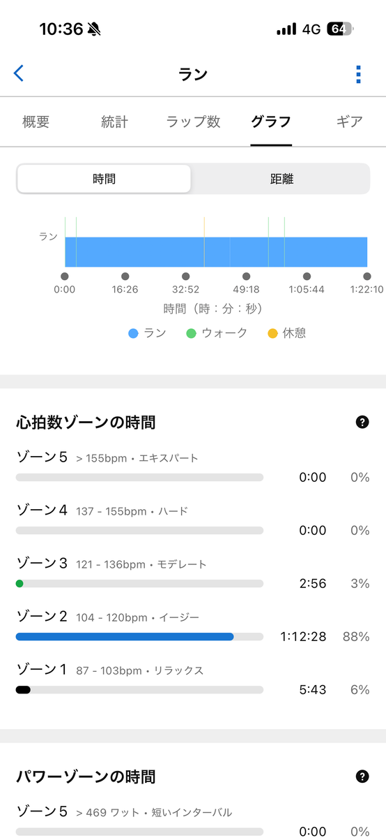Open help for heart rate zone time
386x838 pixels.
point(362,422)
